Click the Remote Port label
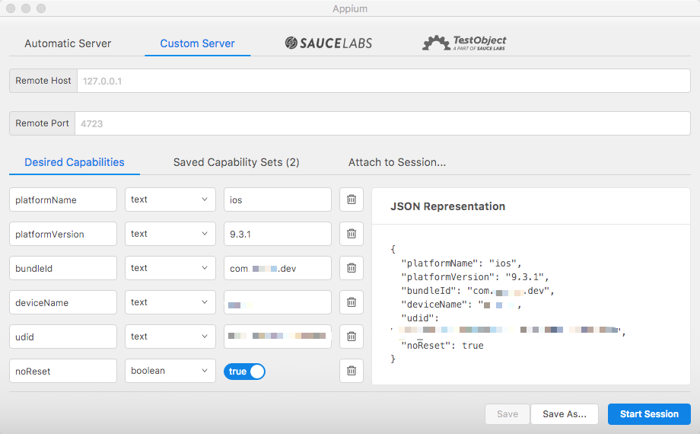The image size is (700, 434). [x=43, y=123]
